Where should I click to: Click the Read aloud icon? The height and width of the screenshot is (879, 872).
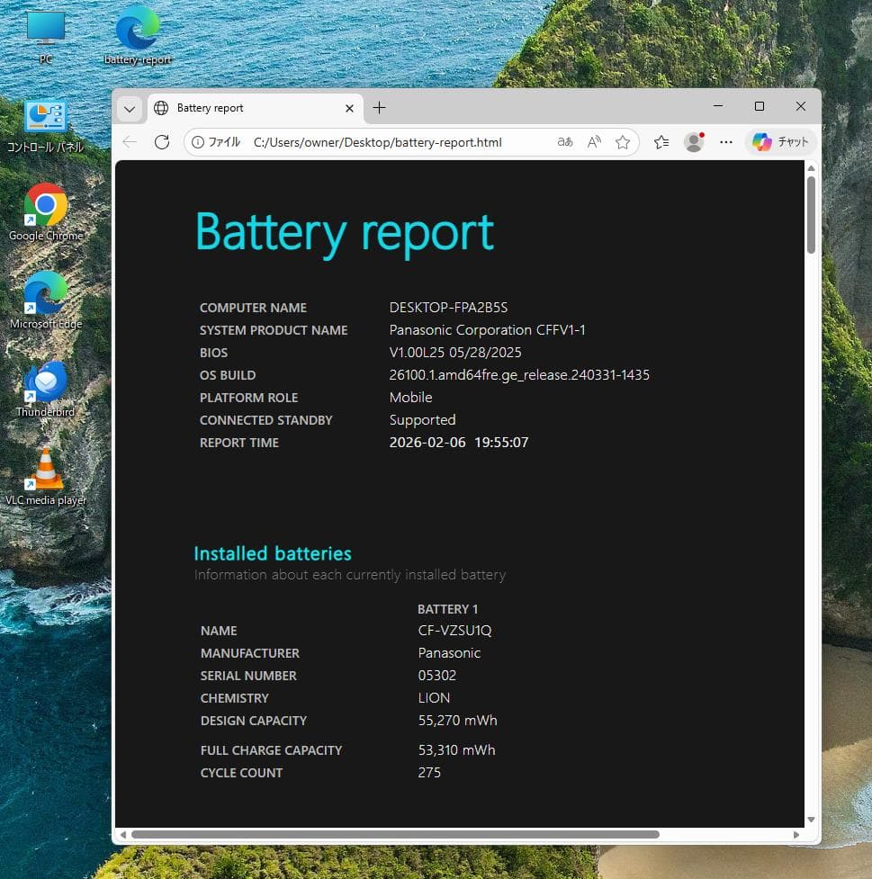tap(594, 142)
